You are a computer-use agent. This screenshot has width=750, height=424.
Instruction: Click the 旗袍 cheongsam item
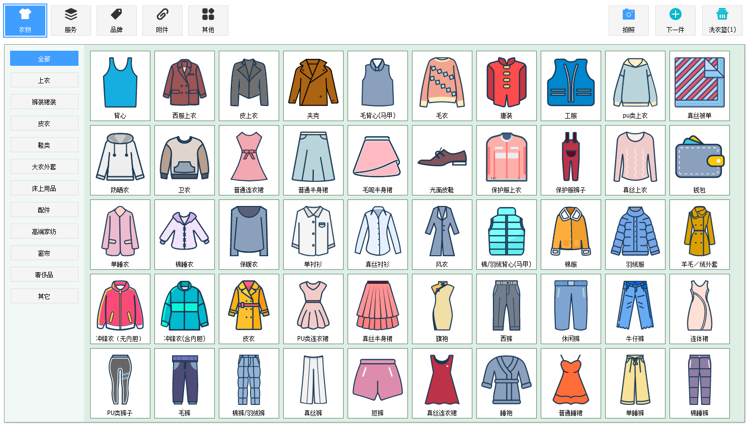(442, 309)
